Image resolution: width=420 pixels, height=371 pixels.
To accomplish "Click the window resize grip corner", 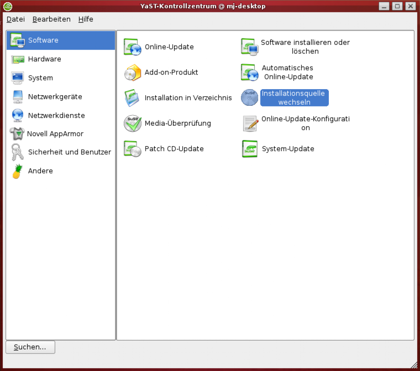I will [x=414, y=365].
